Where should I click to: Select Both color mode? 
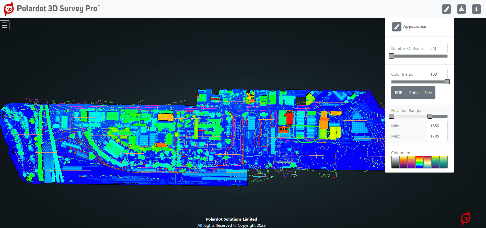pyautogui.click(x=413, y=93)
